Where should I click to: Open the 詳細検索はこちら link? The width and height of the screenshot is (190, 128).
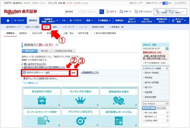pos(90,72)
